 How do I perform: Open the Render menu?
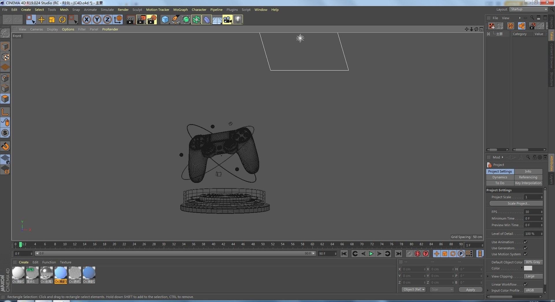pos(123,10)
